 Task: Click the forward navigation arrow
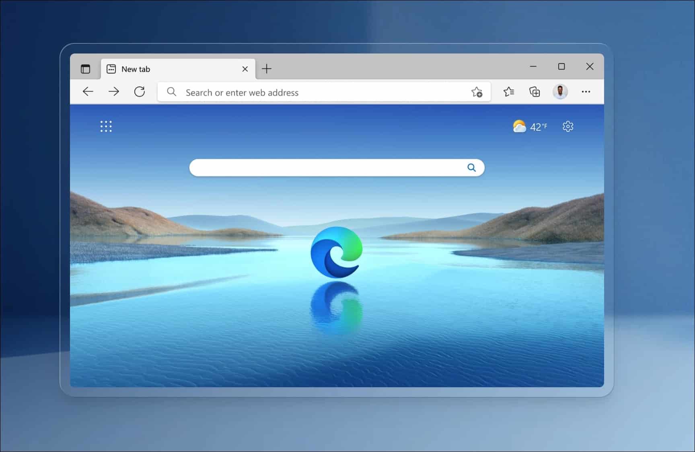click(114, 92)
